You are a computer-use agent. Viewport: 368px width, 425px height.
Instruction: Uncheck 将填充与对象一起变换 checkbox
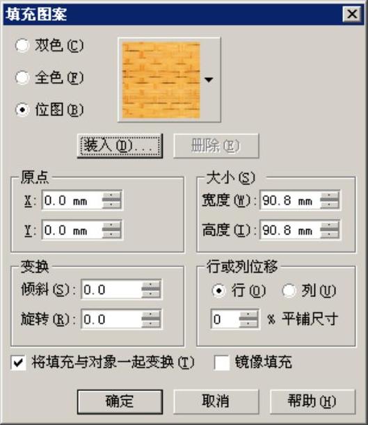18,362
